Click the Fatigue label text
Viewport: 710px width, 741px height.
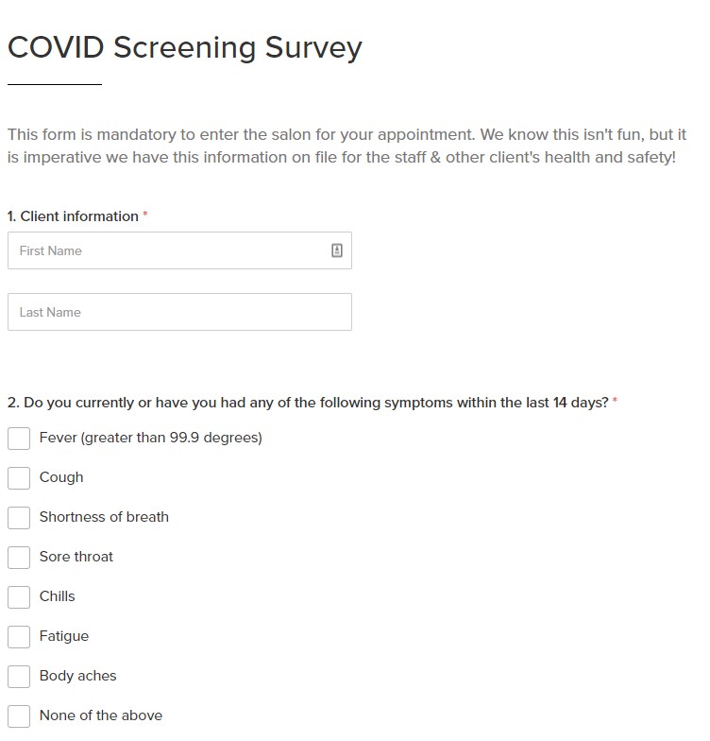pos(64,636)
